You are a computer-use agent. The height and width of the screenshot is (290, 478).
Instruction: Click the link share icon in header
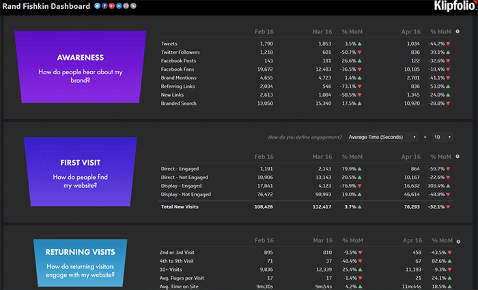pyautogui.click(x=133, y=6)
